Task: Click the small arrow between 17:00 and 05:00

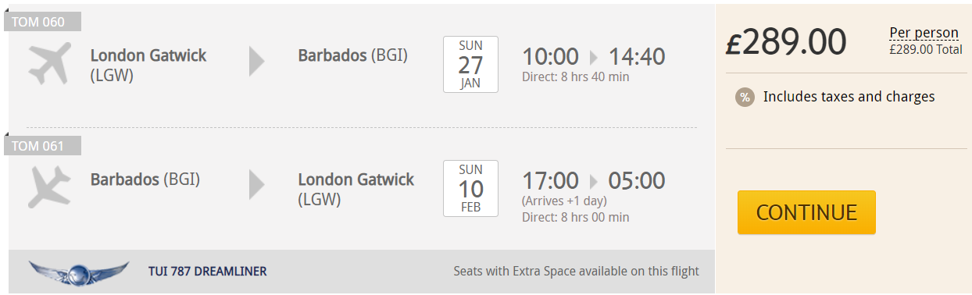Action: tap(594, 182)
